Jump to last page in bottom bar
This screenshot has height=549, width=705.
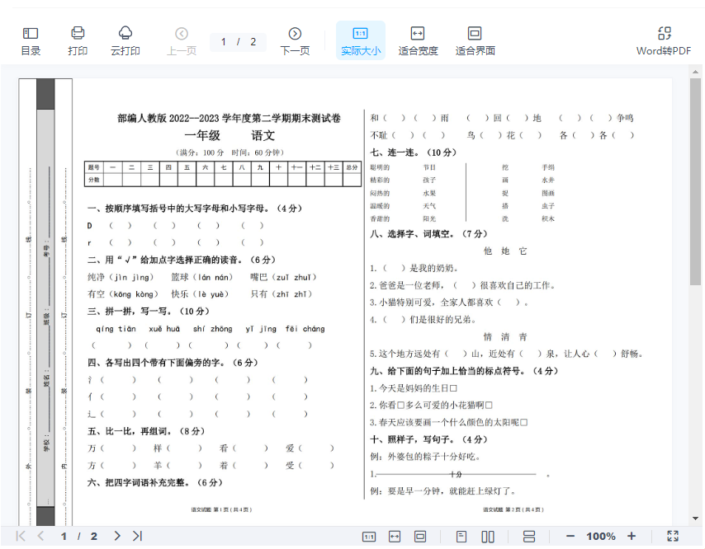coord(138,537)
